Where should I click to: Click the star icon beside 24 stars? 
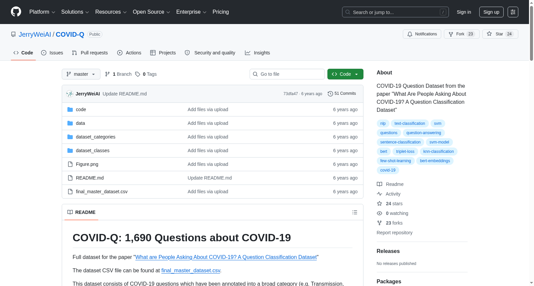pos(379,204)
